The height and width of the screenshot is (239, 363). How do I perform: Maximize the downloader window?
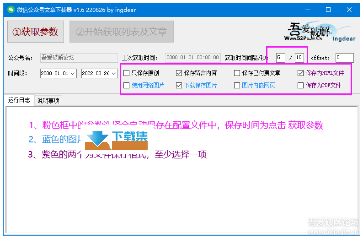[x=328, y=10]
